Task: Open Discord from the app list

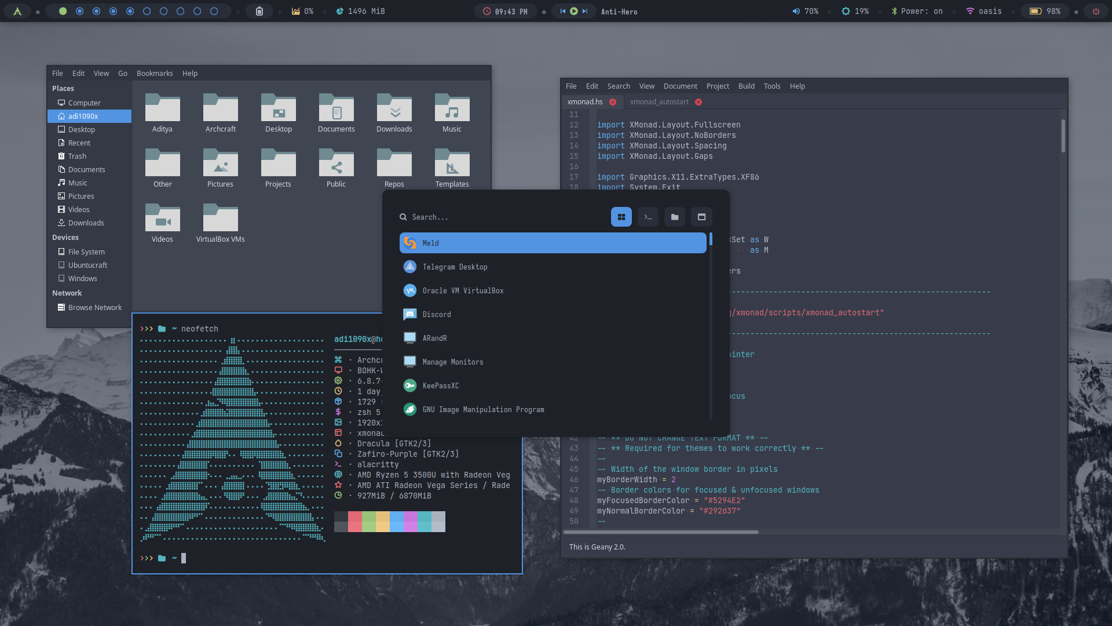Action: coord(436,314)
